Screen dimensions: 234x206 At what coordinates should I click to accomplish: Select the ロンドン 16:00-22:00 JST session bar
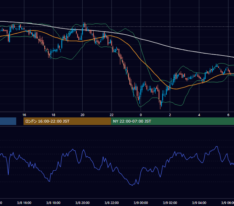click(67, 121)
